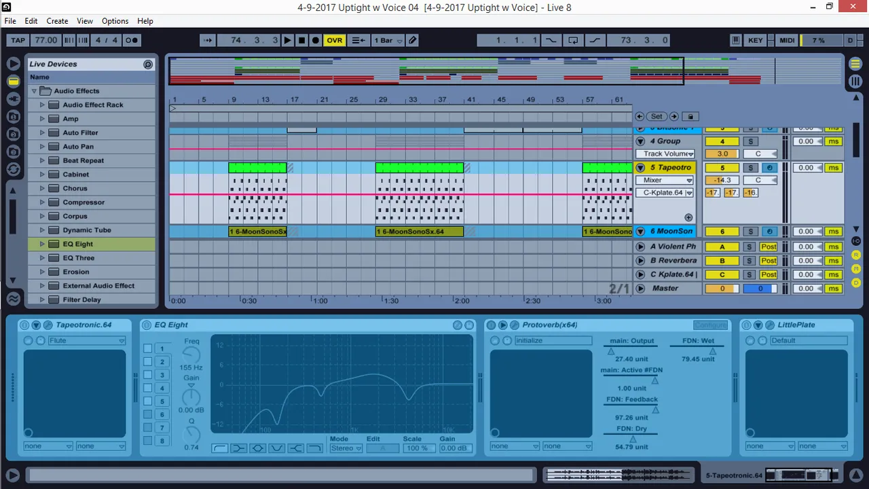Select EQ Eight in the browser
The height and width of the screenshot is (489, 869).
click(92, 244)
